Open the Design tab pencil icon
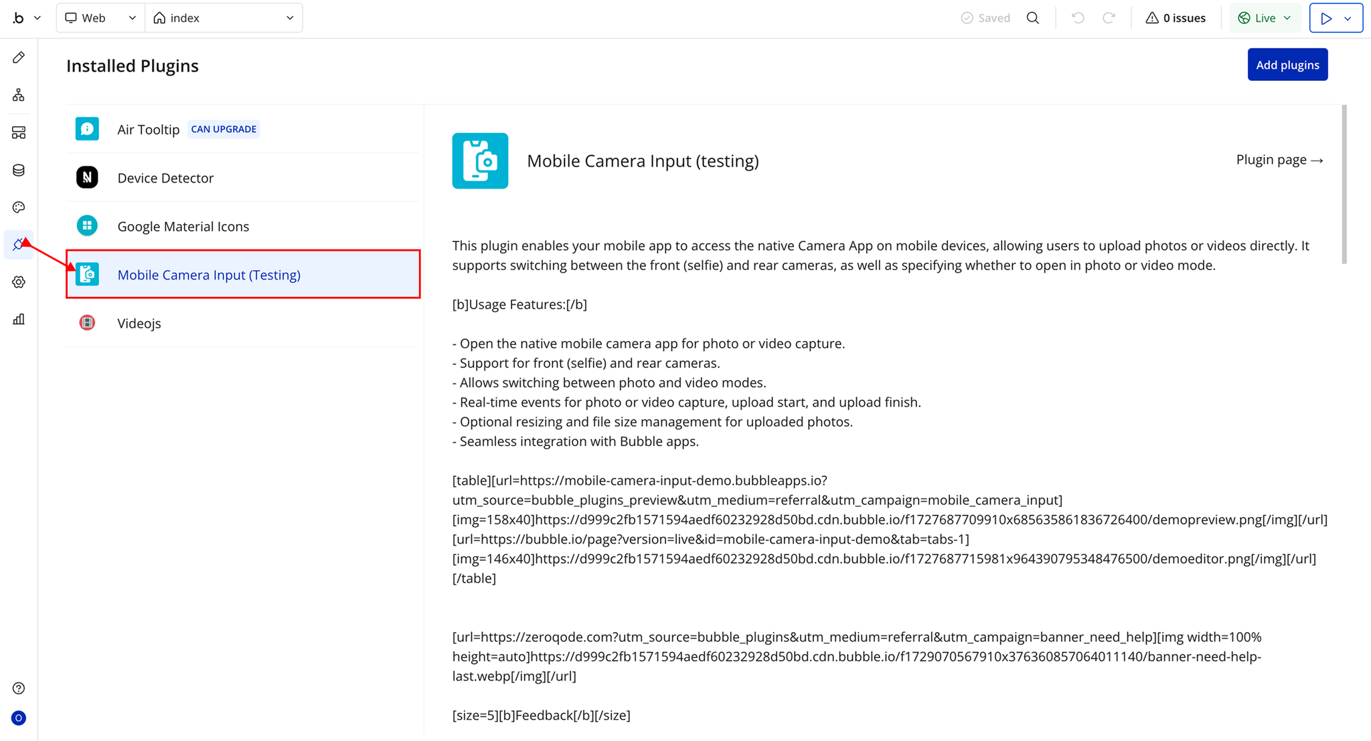 click(19, 58)
